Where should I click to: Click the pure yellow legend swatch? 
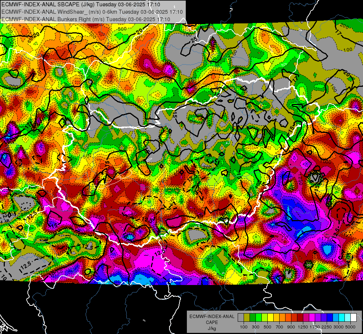click(x=270, y=318)
